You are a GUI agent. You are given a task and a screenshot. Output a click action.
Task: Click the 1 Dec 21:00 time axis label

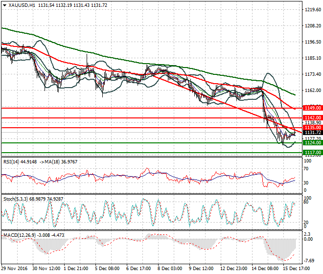point(76,269)
